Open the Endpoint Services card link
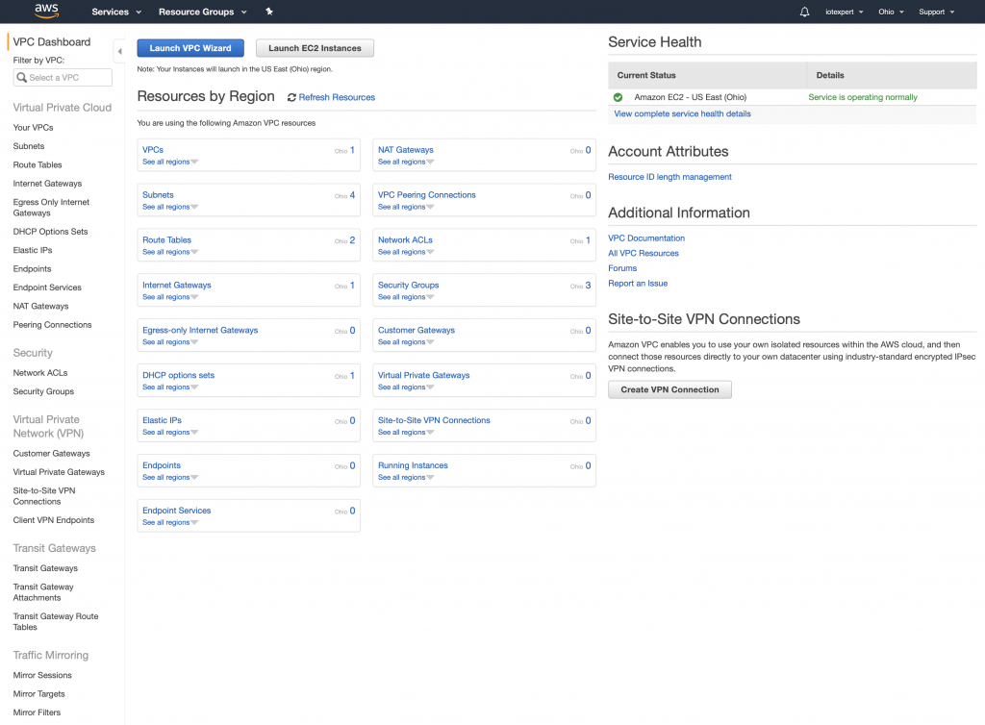Screen dimensions: 985x725 (177, 511)
